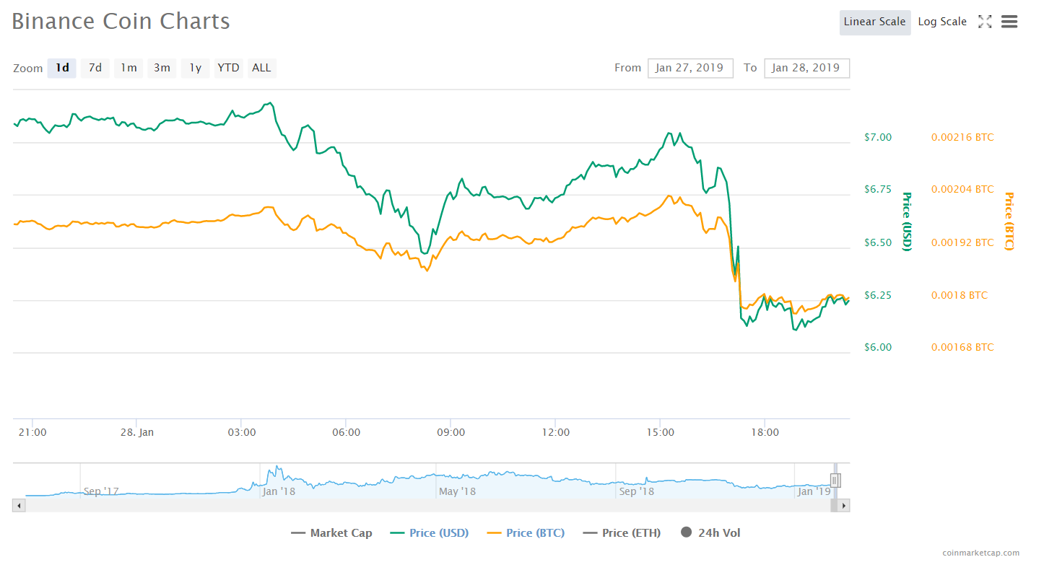Hide the Price (BTC) series

pos(526,533)
